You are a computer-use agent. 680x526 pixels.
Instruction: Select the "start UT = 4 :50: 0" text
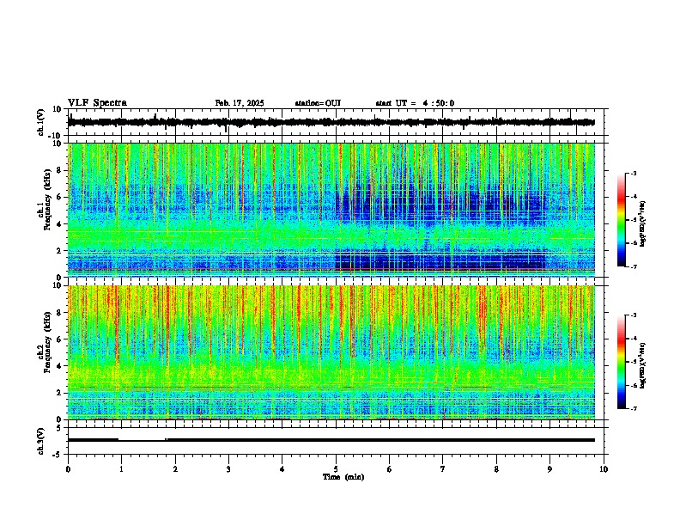(x=415, y=103)
